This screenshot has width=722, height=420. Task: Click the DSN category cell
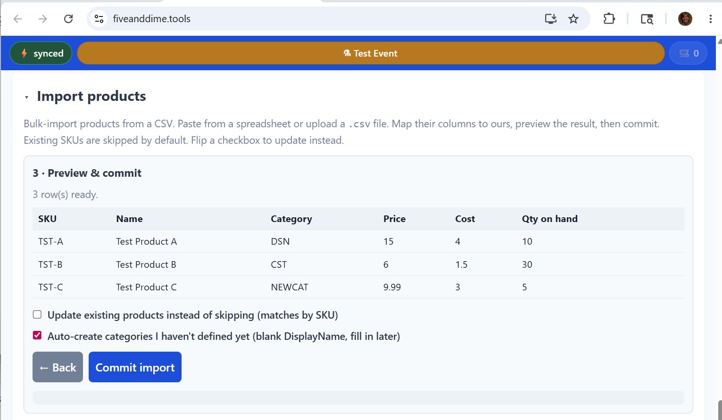(x=280, y=241)
